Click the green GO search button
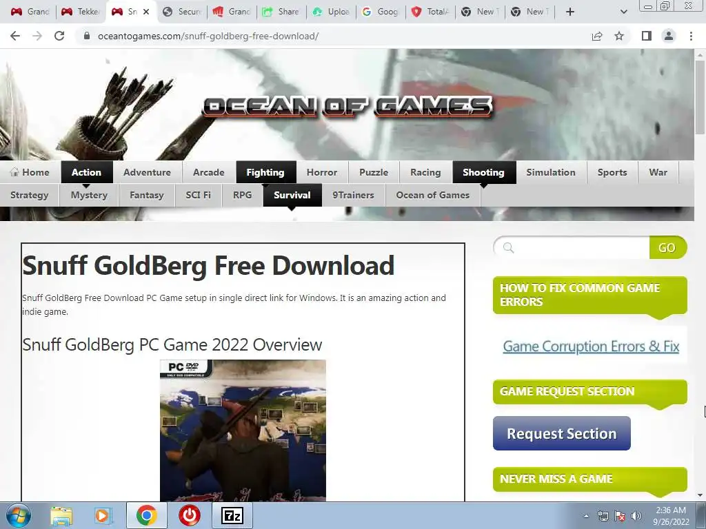The height and width of the screenshot is (529, 706). pos(667,247)
